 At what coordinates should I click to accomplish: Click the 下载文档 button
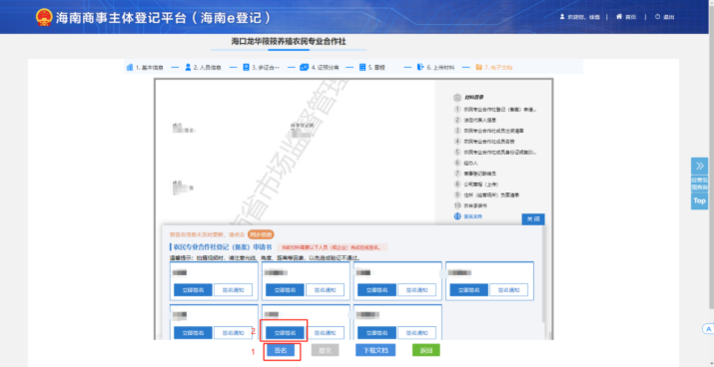(375, 350)
